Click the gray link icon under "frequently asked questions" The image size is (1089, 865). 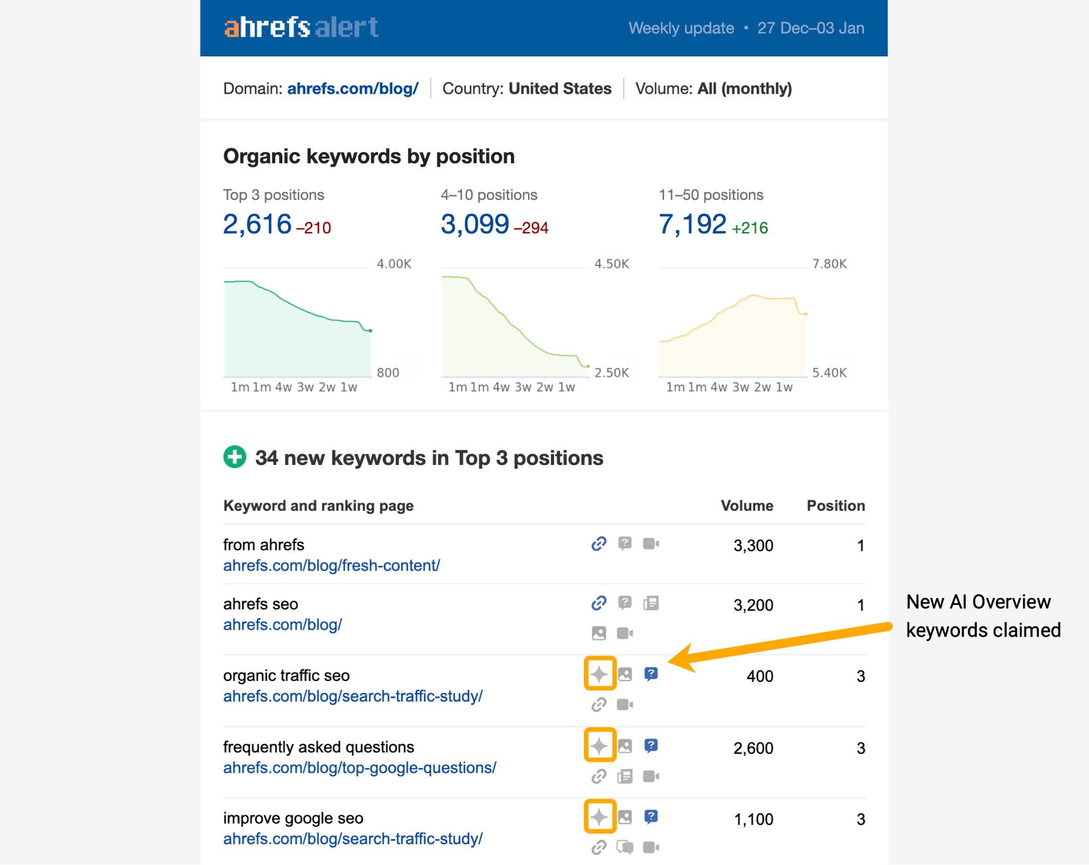click(x=598, y=776)
